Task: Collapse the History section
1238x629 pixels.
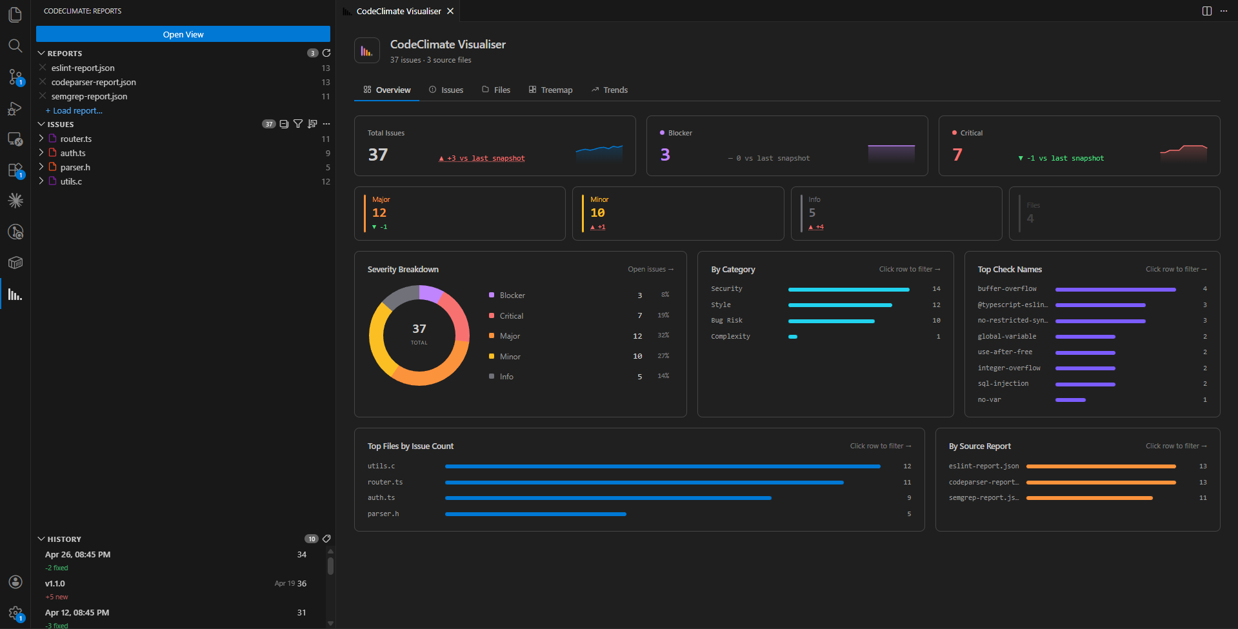Action: [41, 539]
